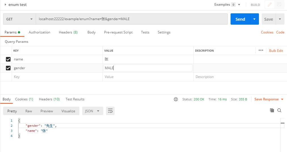The image size is (287, 152).
Task: Click the globe network icon
Action: pyautogui.click(x=176, y=99)
